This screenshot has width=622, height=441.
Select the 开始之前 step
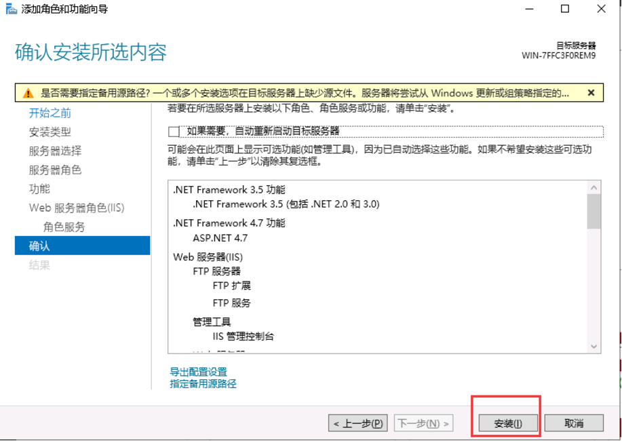tap(50, 113)
